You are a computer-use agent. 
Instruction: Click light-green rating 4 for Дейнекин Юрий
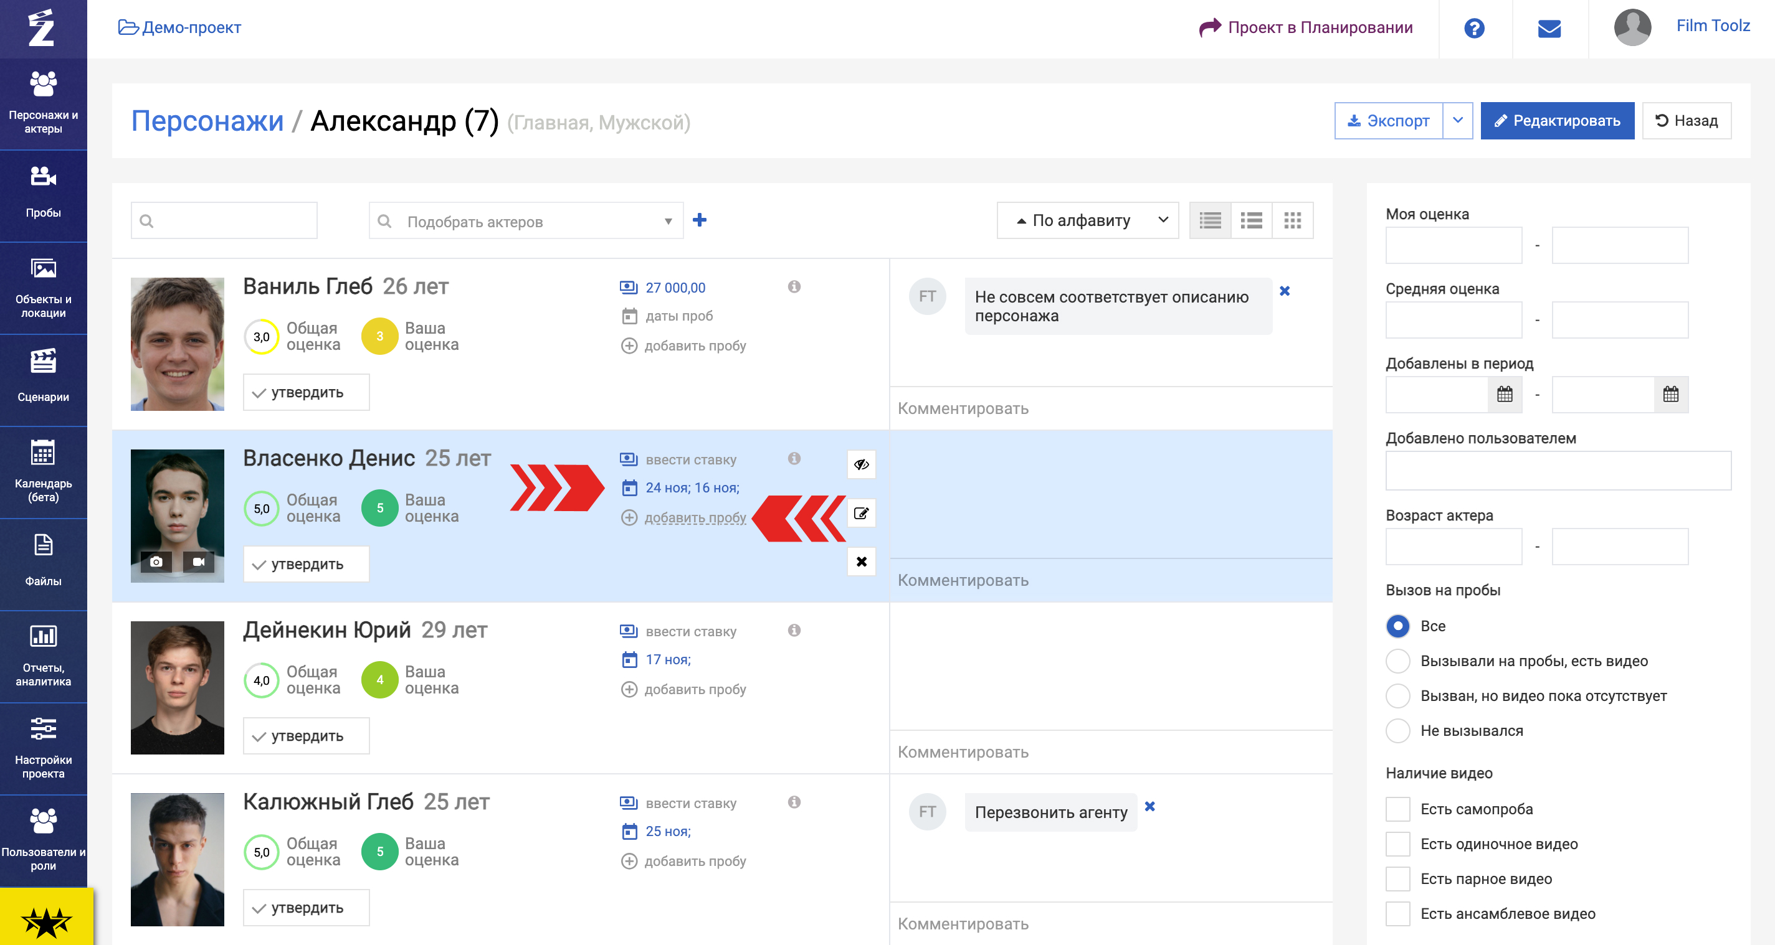(379, 679)
